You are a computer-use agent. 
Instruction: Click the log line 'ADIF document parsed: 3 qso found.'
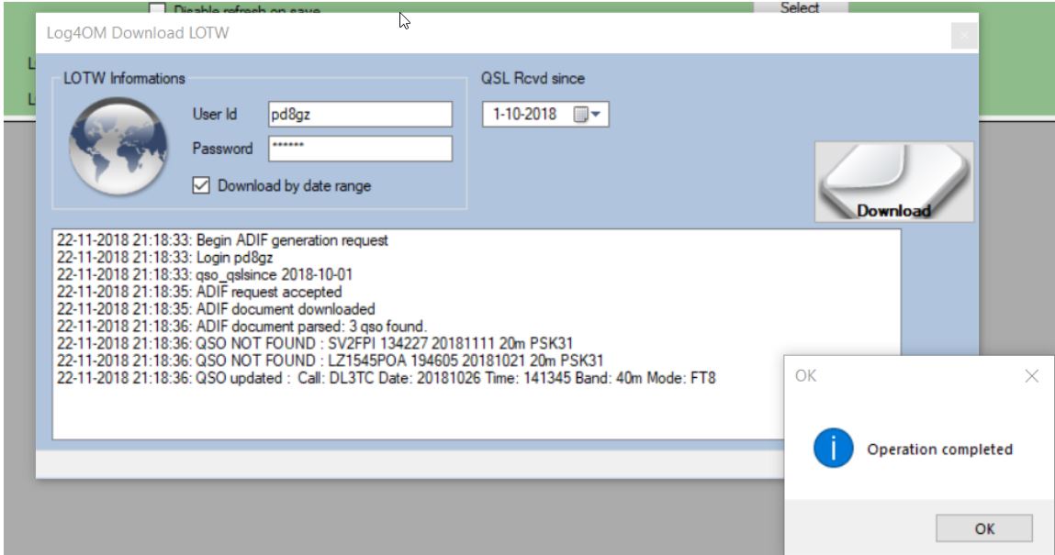tap(241, 327)
